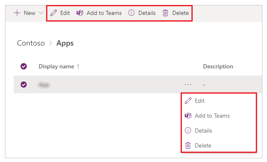Click the dash value under Description
Screen dimensions: 267x162
point(204,85)
